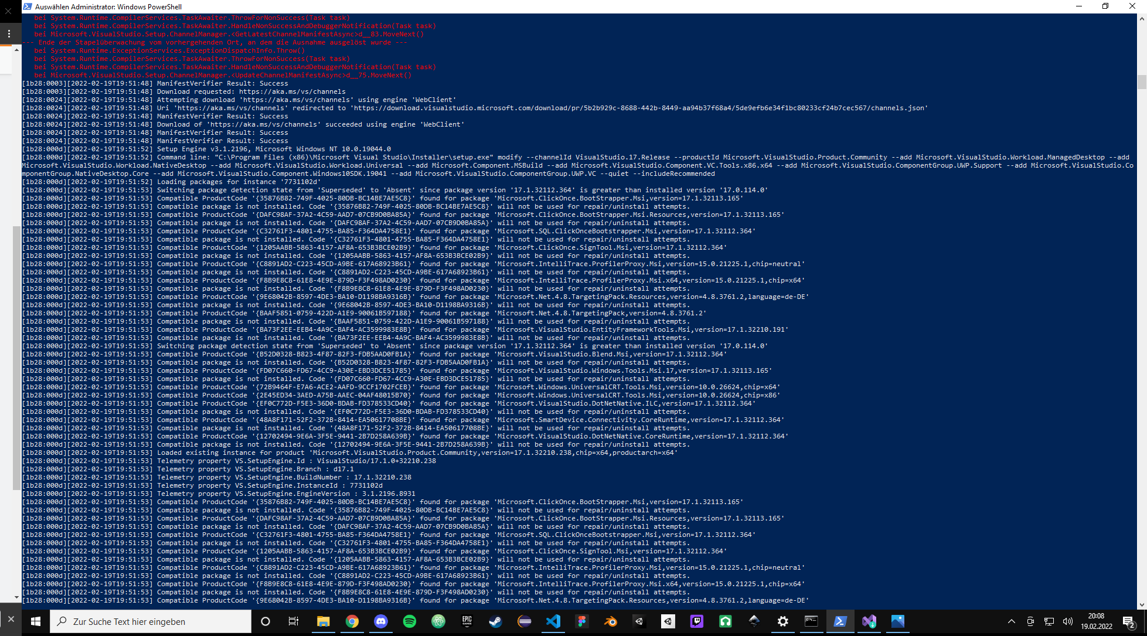Open the Windows Start menu
Screen dimensions: 1147x636
pos(36,621)
